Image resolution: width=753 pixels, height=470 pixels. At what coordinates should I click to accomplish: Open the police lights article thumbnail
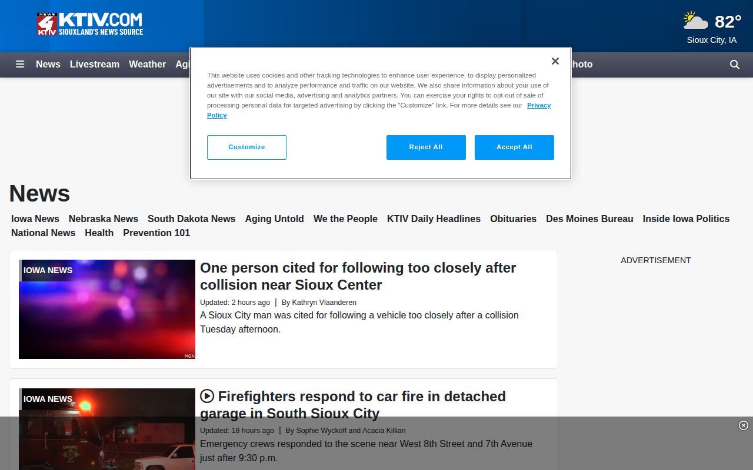coord(107,309)
